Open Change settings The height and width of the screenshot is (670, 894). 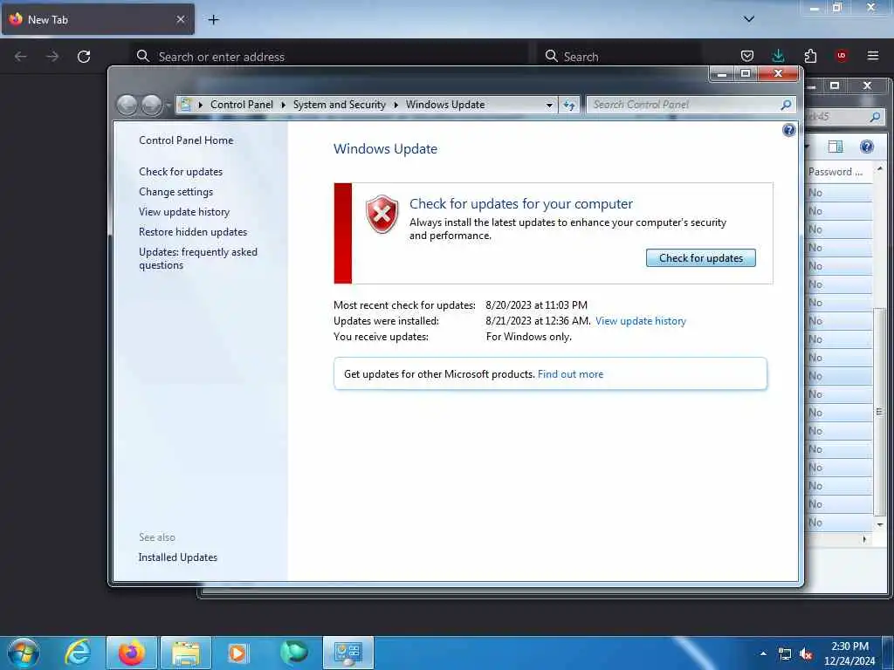click(x=175, y=192)
